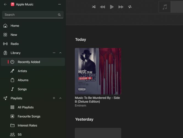Open the 55 shared playlist

coord(33,134)
